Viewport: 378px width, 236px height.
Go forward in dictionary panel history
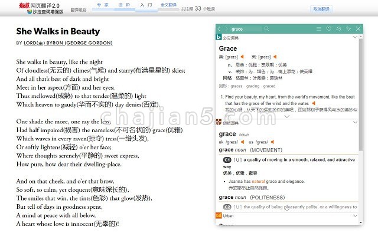(226, 29)
